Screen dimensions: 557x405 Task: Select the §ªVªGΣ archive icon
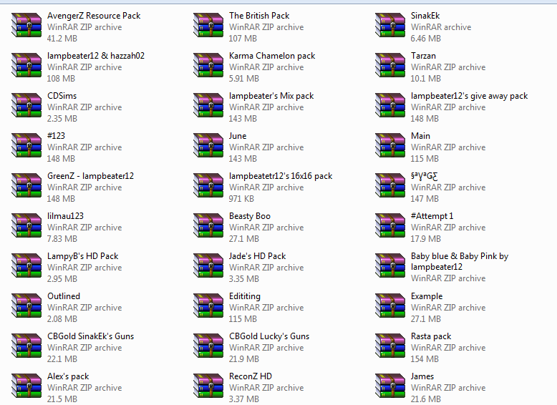[390, 185]
